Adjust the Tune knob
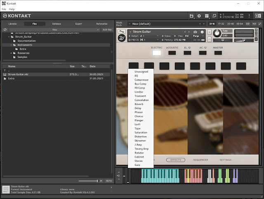264x199 pixels. click(x=217, y=33)
